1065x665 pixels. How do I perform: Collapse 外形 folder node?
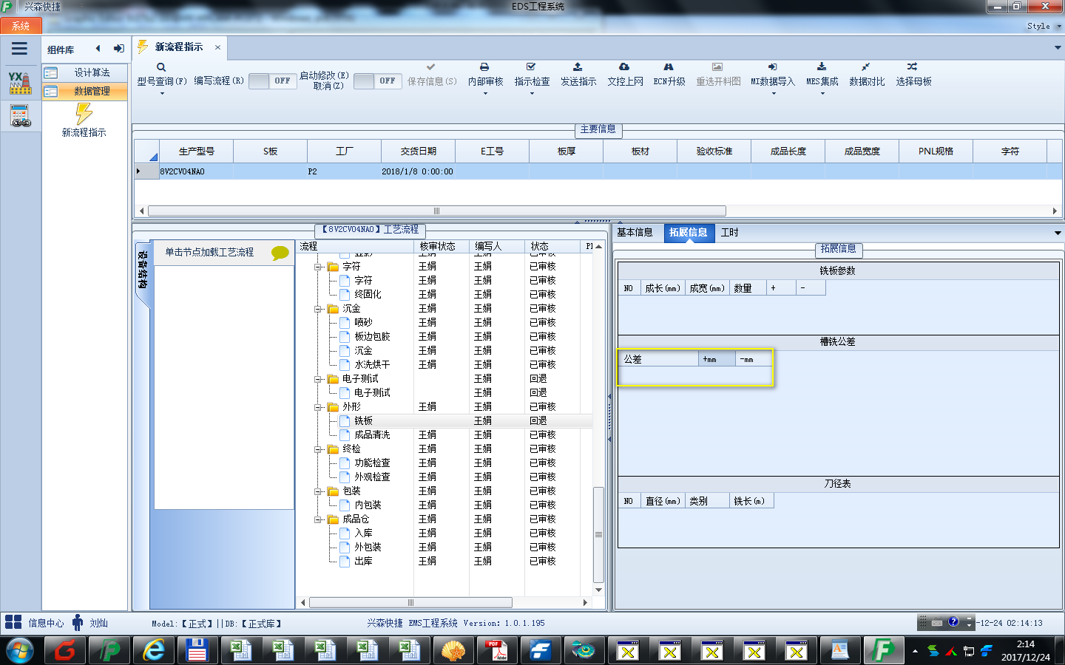point(318,407)
